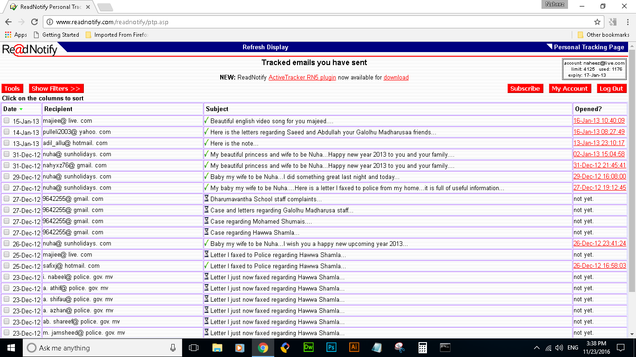The image size is (636, 357).
Task: Click the browser back arrow
Action: [x=8, y=21]
